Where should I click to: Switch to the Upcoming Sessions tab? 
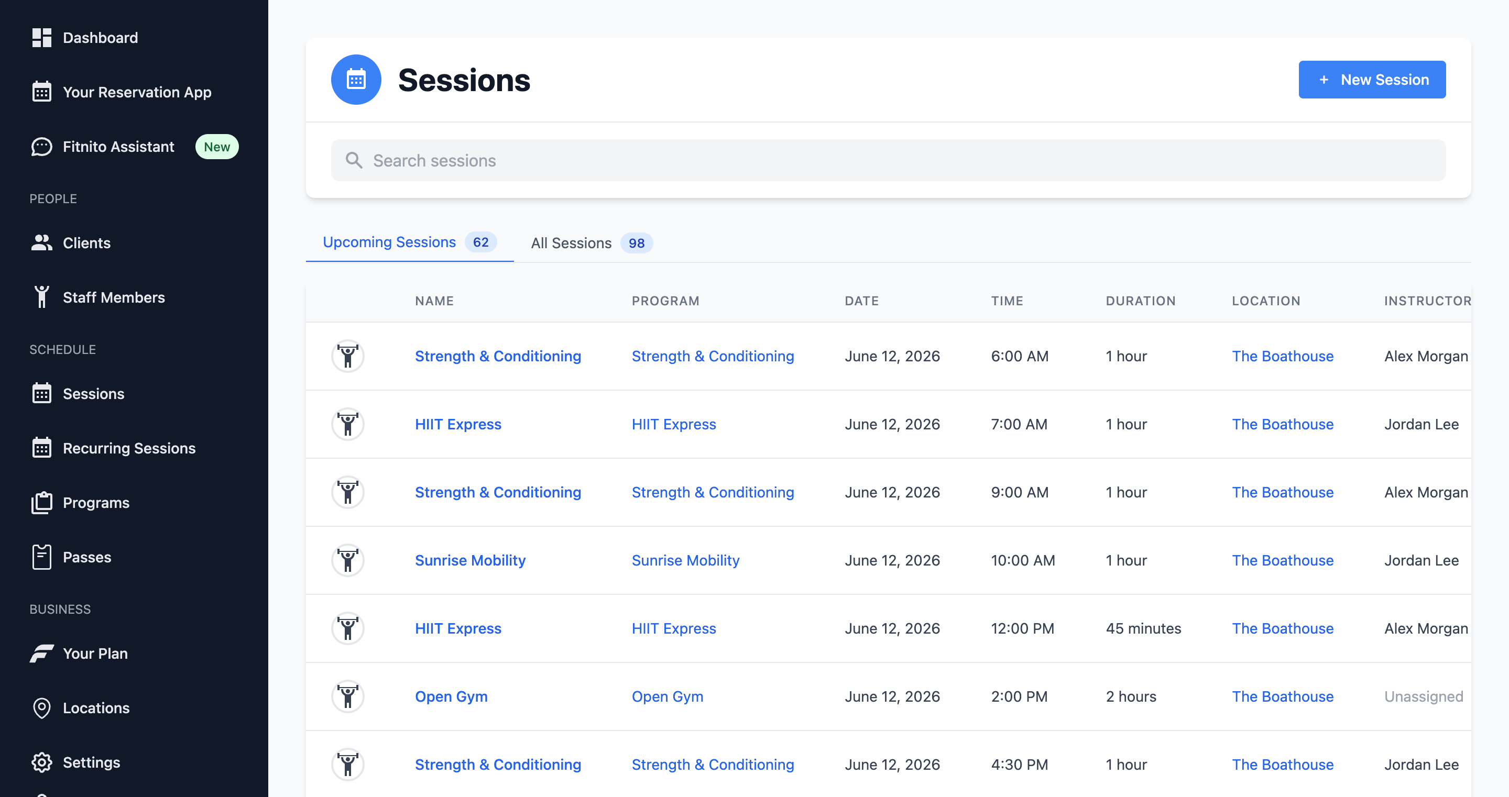coord(409,242)
